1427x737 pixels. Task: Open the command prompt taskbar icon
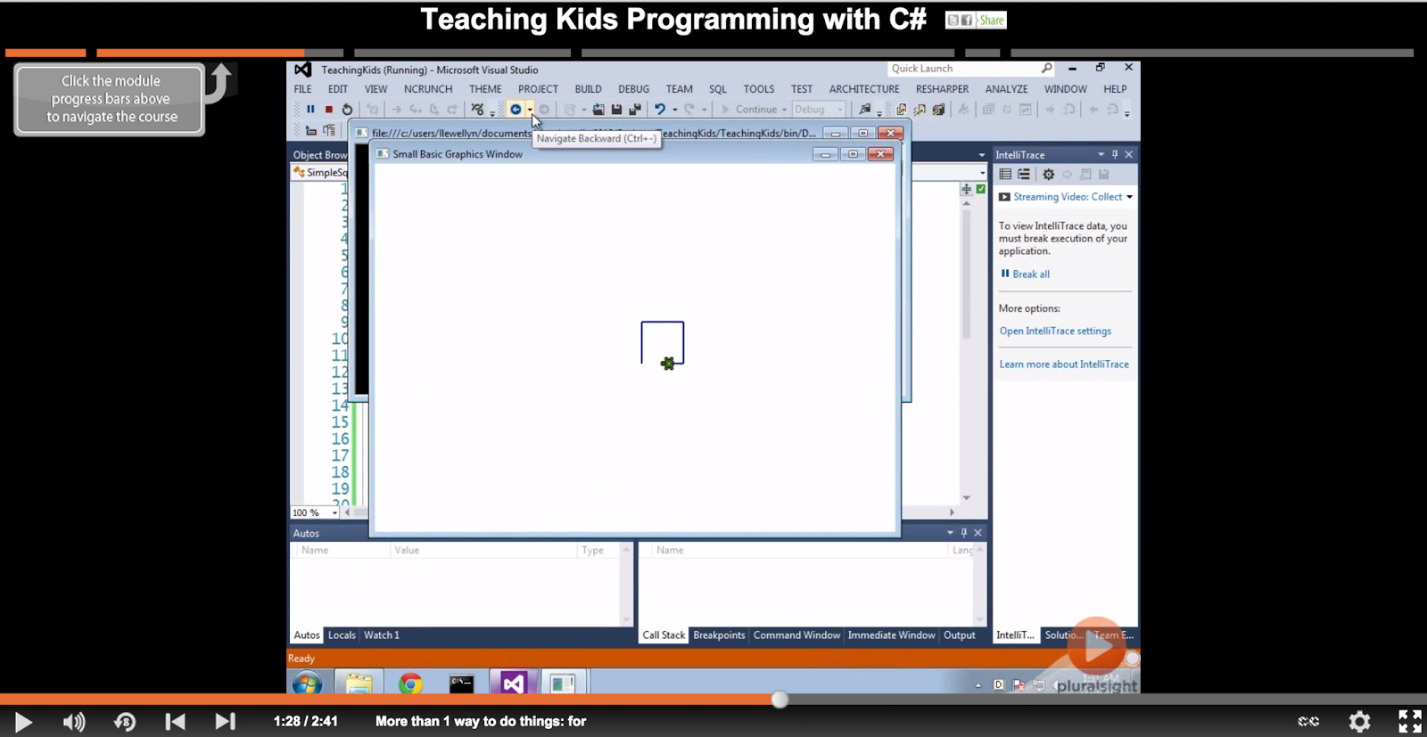point(461,684)
